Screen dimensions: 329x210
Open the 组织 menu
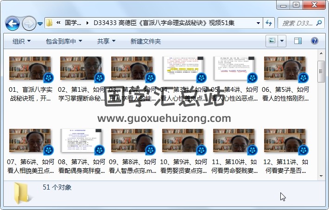point(22,41)
